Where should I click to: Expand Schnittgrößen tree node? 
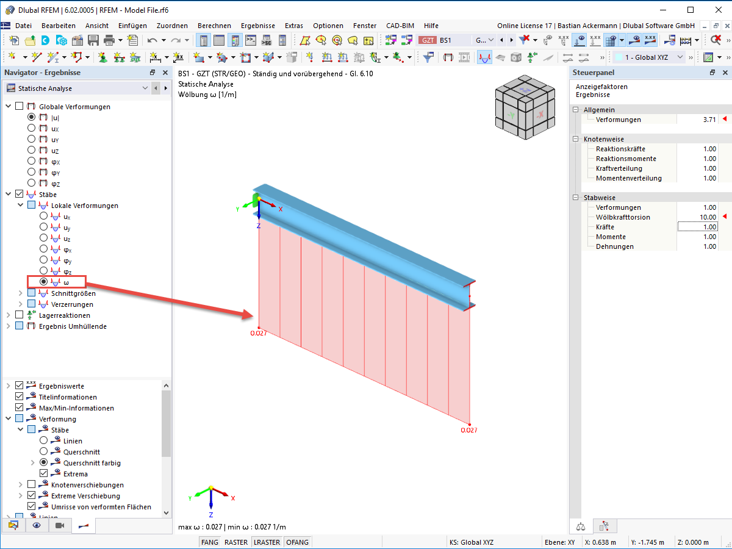[20, 293]
